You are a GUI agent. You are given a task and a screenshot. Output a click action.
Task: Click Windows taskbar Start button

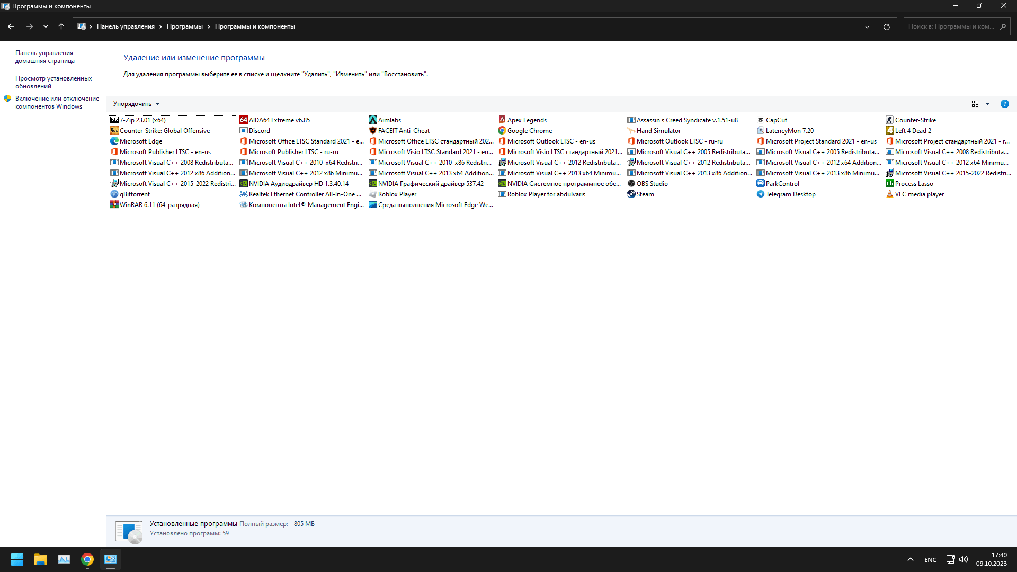click(x=17, y=559)
